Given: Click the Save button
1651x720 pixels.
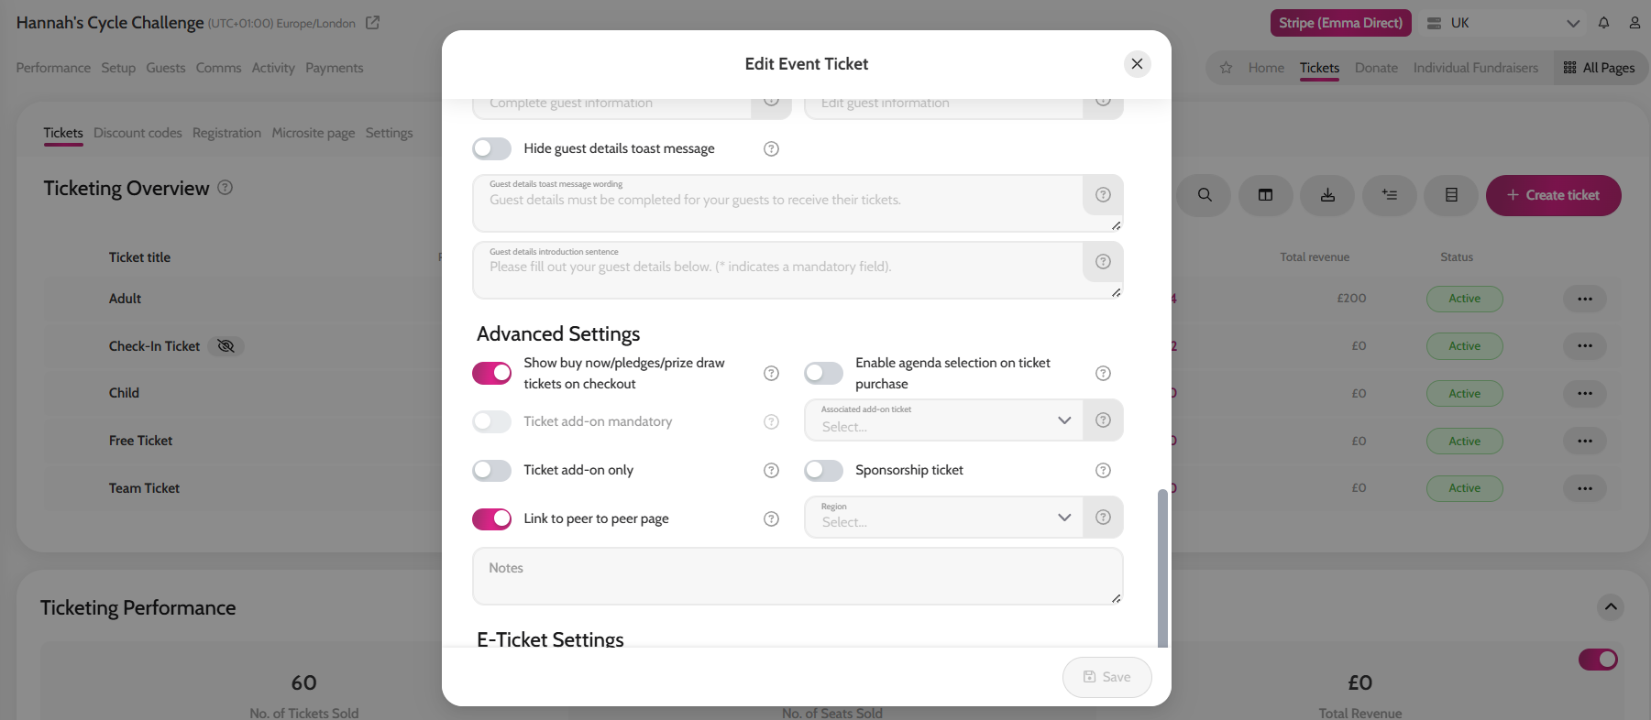Looking at the screenshot, I should (x=1106, y=677).
